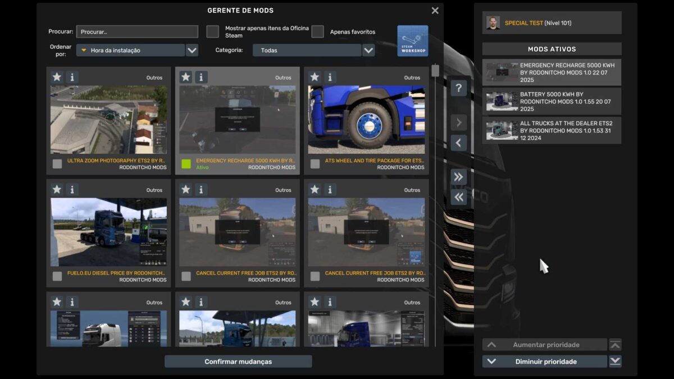Screen dimensions: 674x379
Task: Click the double left arrow deactivate all icon
Action: (x=458, y=197)
